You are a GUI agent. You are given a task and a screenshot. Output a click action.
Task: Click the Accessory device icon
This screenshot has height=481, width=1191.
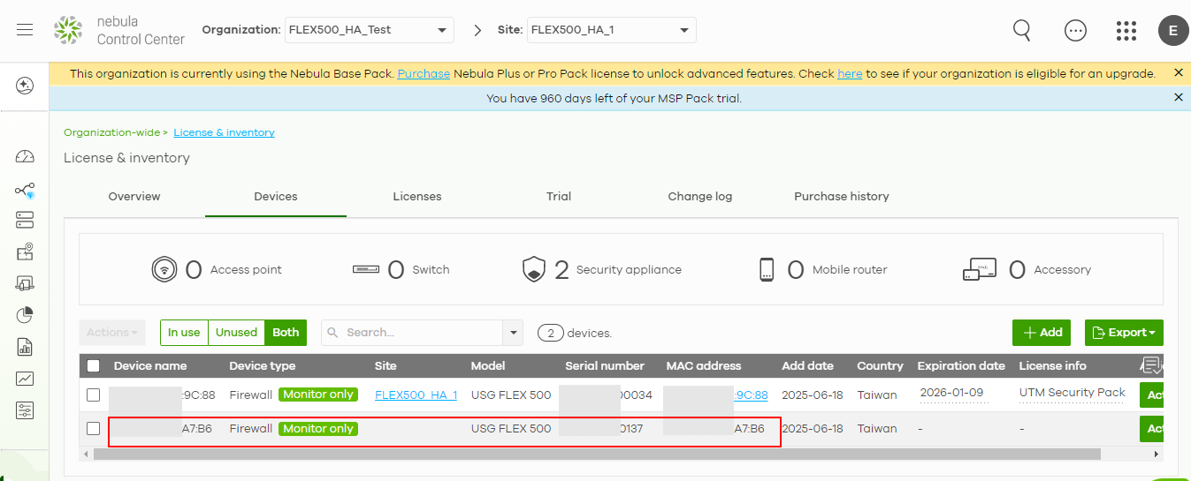(x=980, y=269)
